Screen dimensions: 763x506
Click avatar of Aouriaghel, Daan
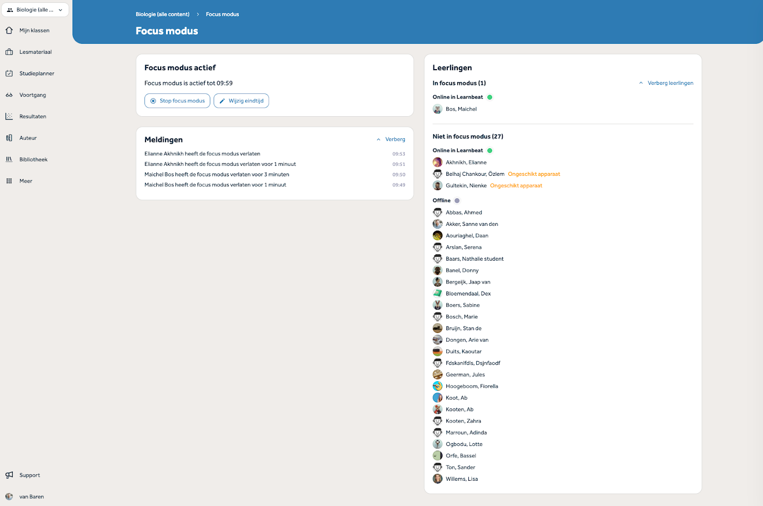tap(437, 236)
